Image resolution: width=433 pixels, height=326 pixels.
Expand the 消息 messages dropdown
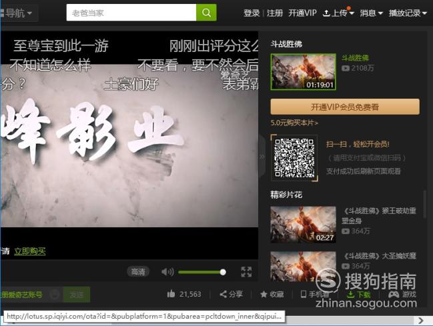(x=371, y=13)
